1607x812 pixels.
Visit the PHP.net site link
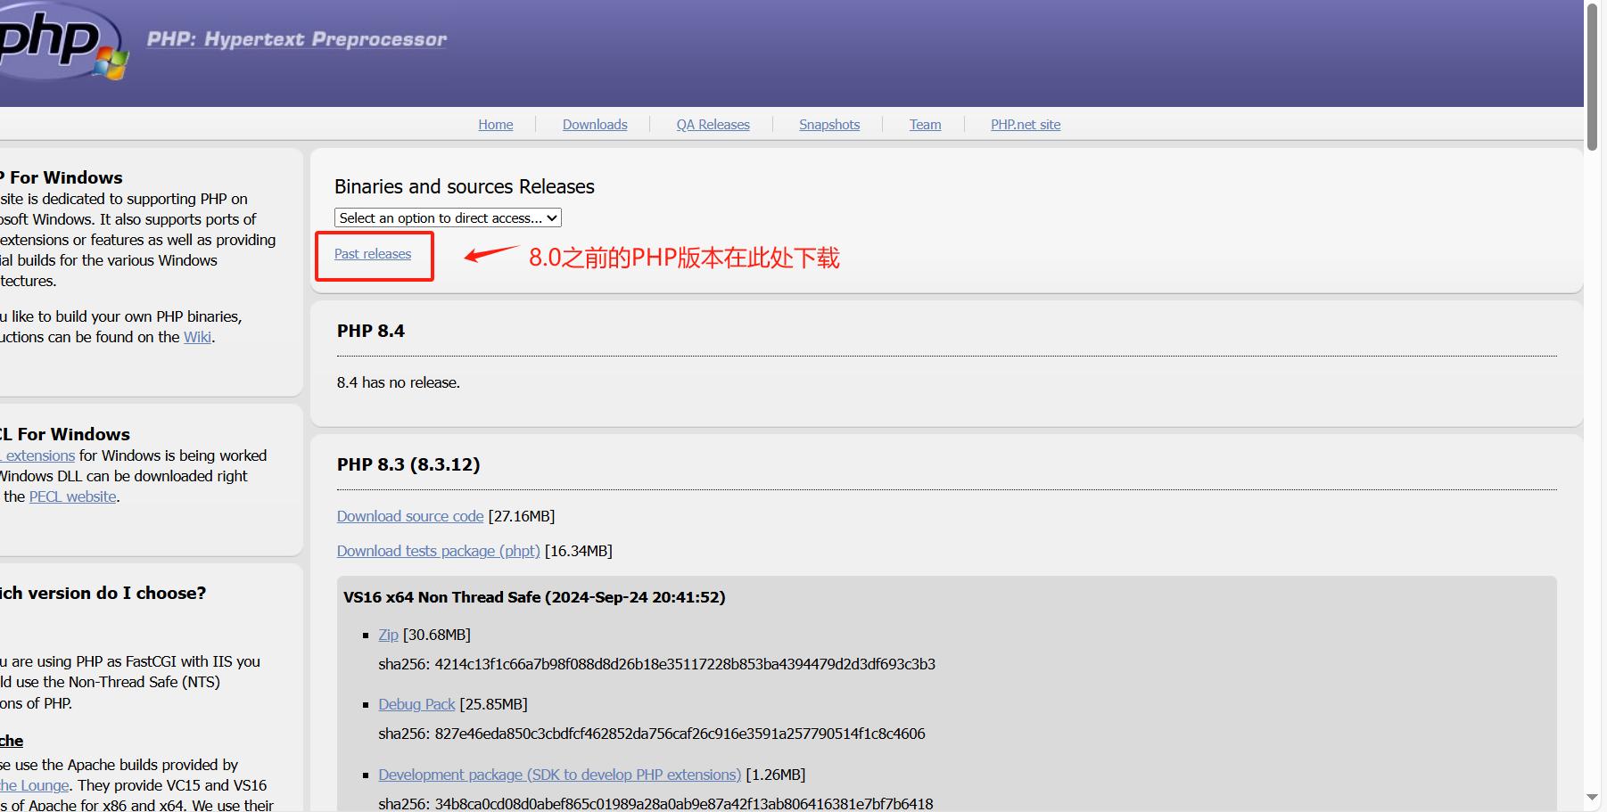(x=1026, y=125)
